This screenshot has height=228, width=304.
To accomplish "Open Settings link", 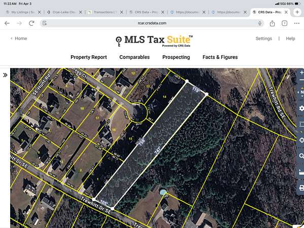I will click(263, 39).
